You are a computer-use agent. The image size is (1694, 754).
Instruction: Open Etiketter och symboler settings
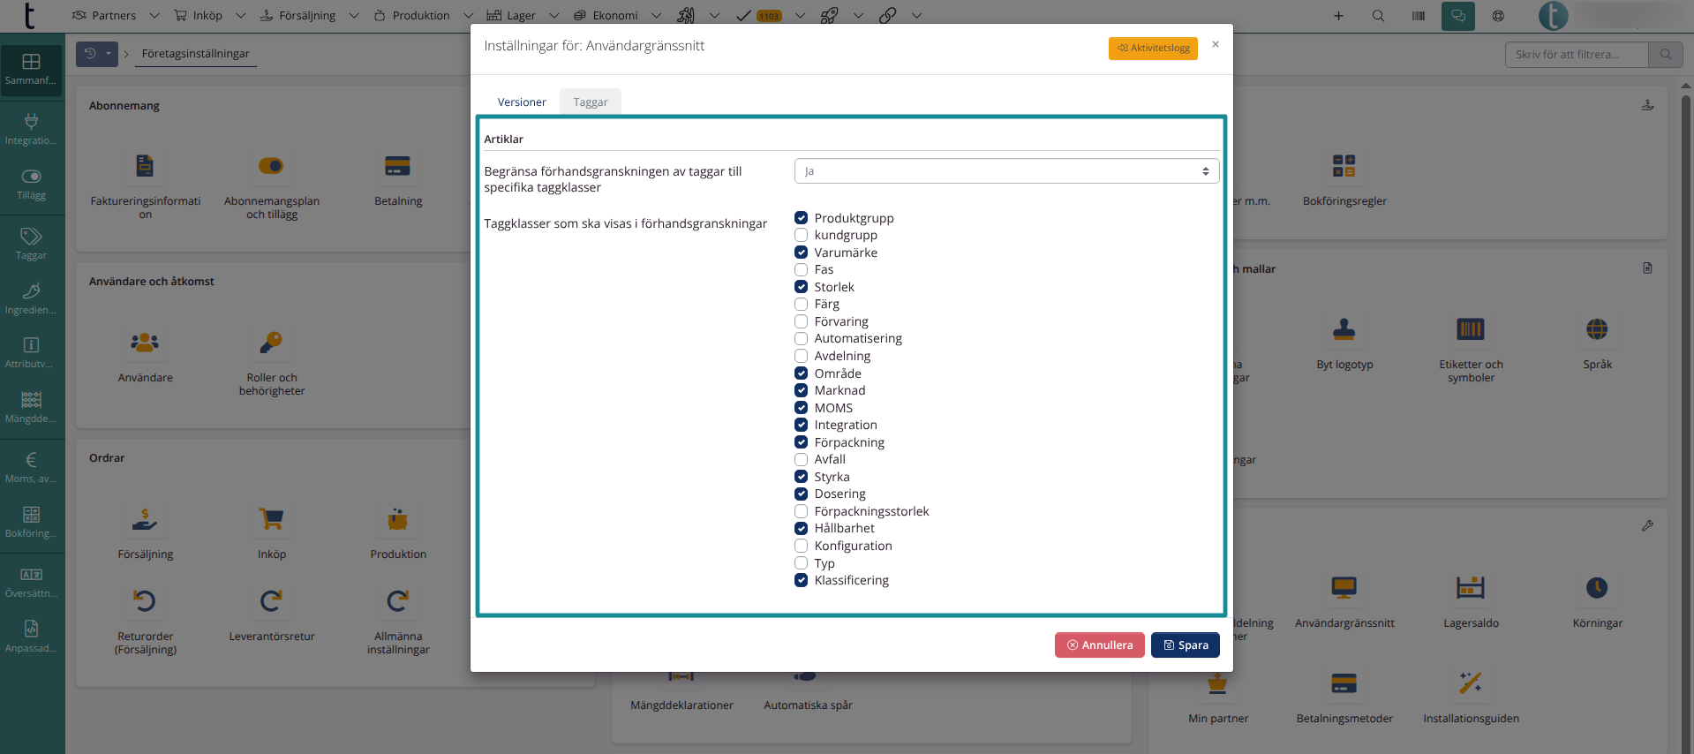coord(1471,329)
